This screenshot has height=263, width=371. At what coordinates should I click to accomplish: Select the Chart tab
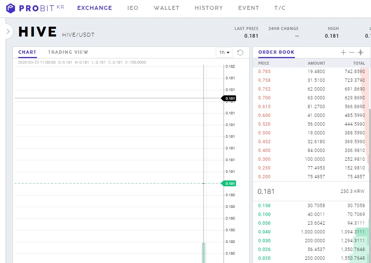27,52
